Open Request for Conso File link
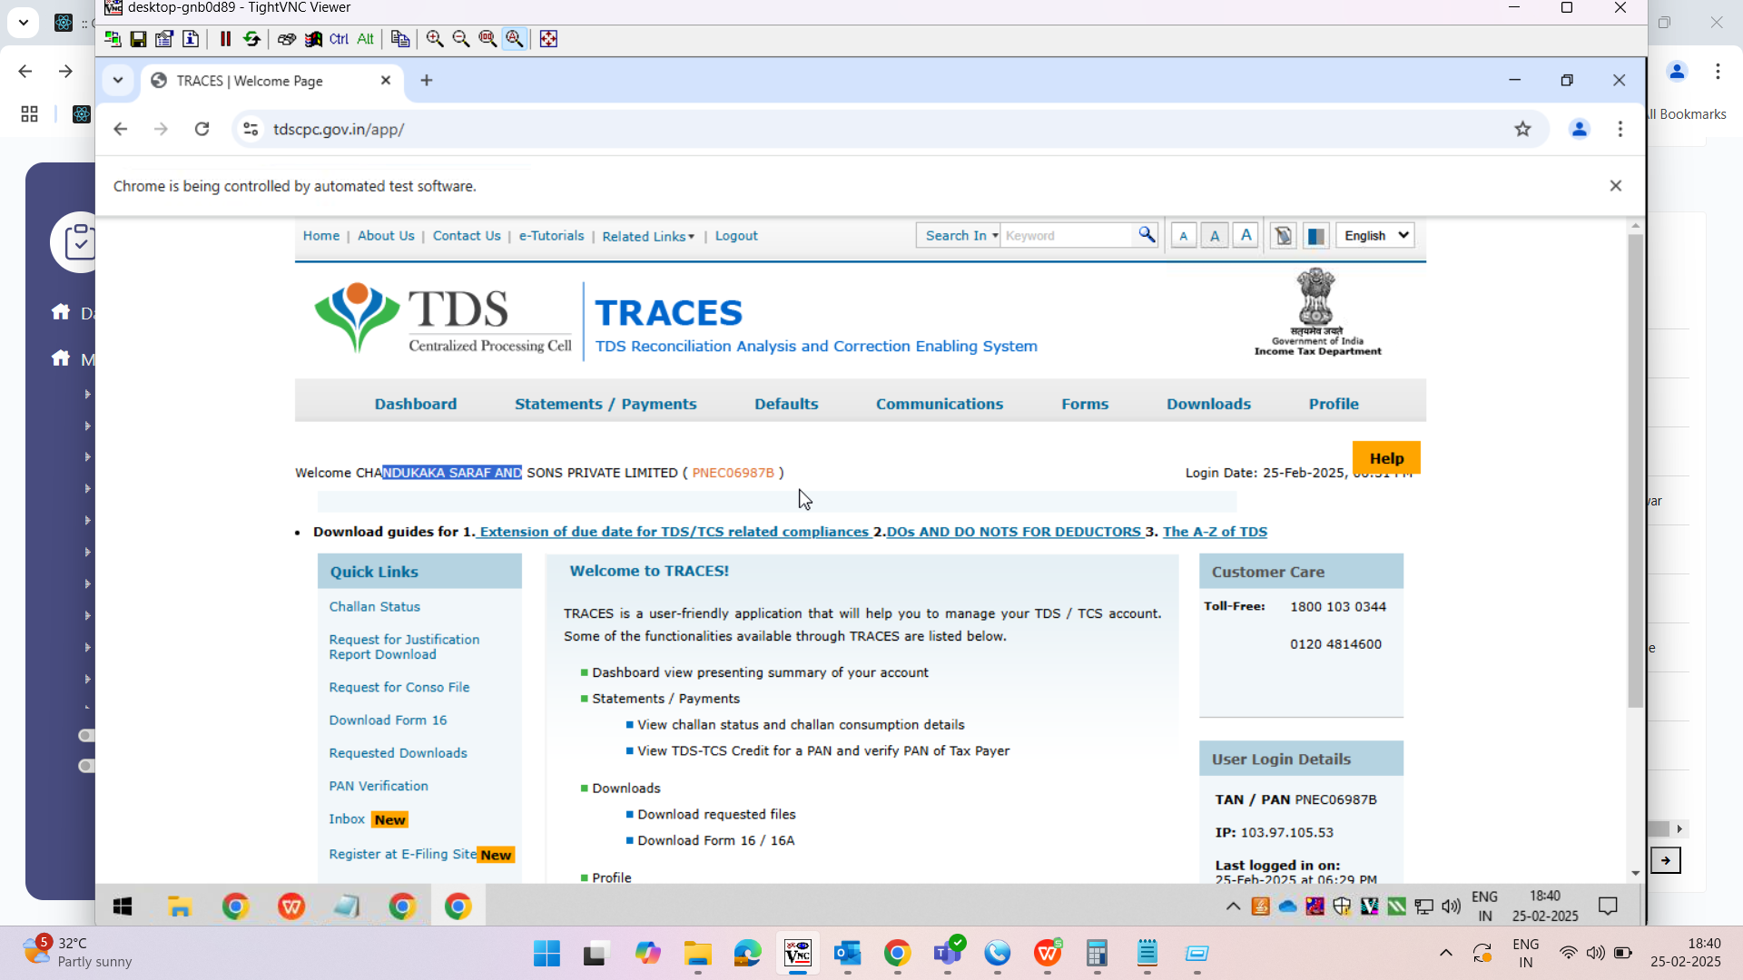The image size is (1743, 980). point(399,688)
